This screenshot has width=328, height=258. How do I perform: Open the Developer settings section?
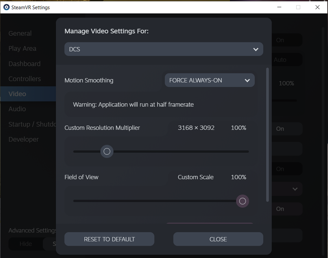(x=23, y=139)
